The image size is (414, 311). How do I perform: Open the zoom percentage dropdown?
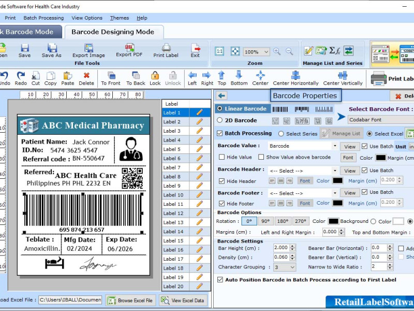266,52
